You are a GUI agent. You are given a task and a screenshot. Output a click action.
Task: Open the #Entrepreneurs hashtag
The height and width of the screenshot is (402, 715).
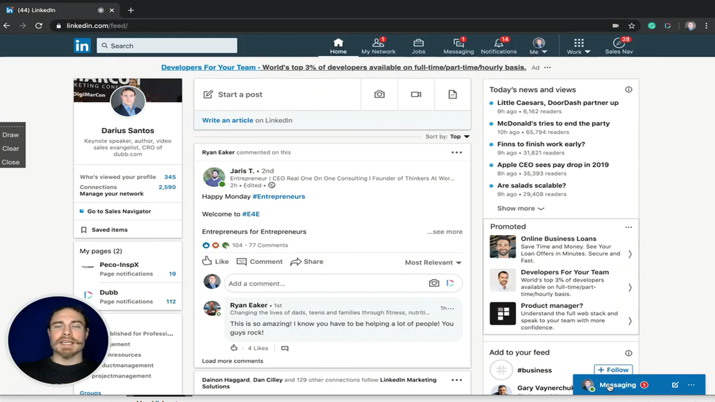click(x=279, y=197)
